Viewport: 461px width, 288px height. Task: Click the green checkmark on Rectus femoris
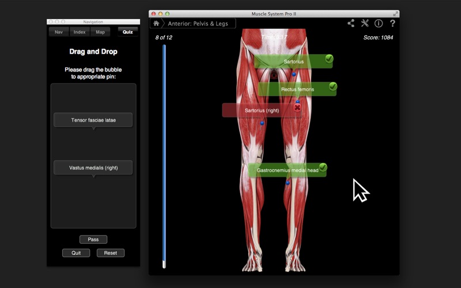coord(332,86)
